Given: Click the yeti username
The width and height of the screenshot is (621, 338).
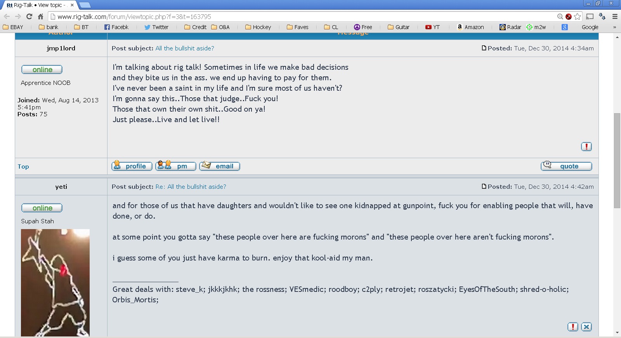Looking at the screenshot, I should click(x=61, y=187).
